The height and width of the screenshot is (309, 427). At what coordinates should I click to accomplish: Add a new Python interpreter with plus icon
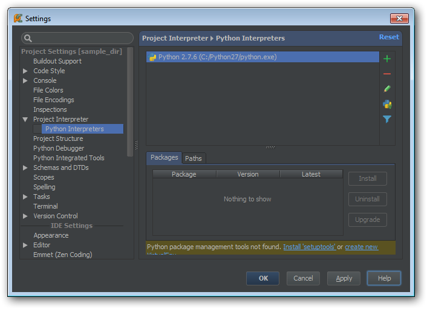coord(387,59)
